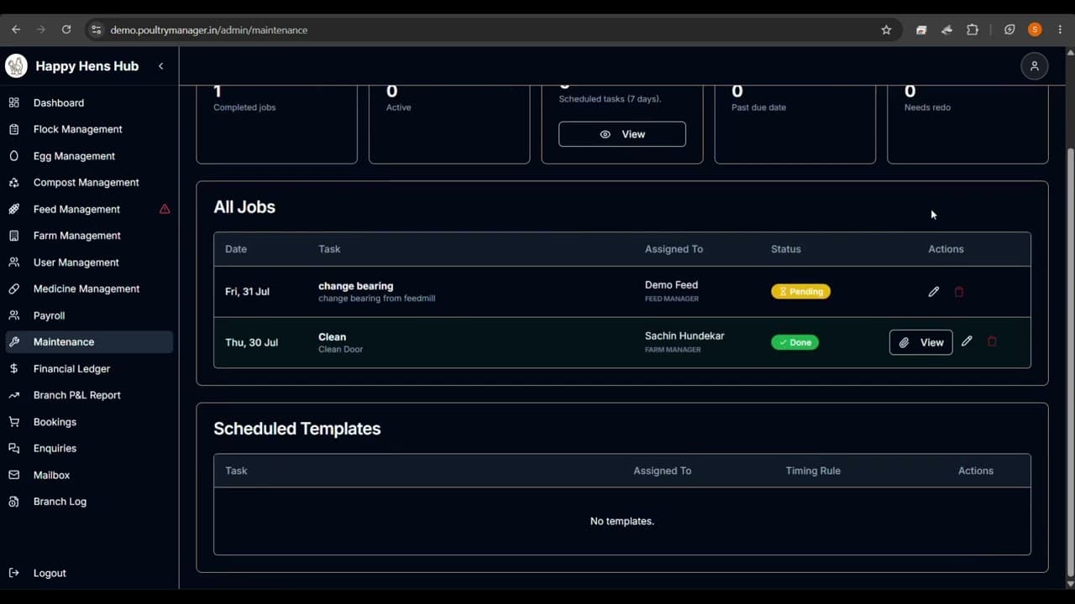Delete the Clean job trash icon
This screenshot has width=1075, height=604.
pyautogui.click(x=992, y=341)
